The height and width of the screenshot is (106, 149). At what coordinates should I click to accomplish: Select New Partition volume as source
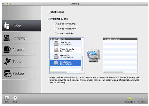(65, 63)
